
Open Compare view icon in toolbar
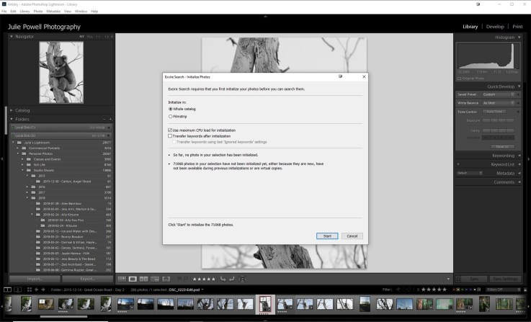143,279
